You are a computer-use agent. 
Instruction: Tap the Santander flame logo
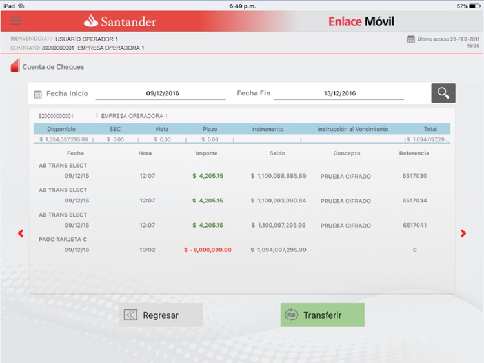coord(90,21)
